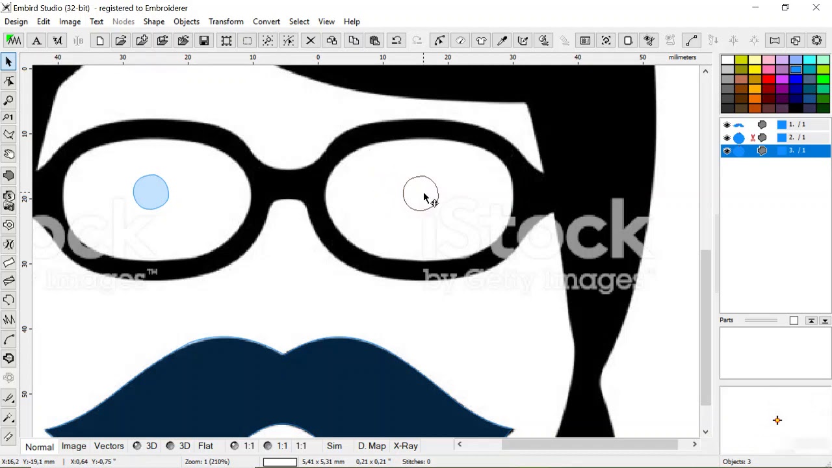The width and height of the screenshot is (832, 468).
Task: Open the Convert menu
Action: pyautogui.click(x=266, y=21)
